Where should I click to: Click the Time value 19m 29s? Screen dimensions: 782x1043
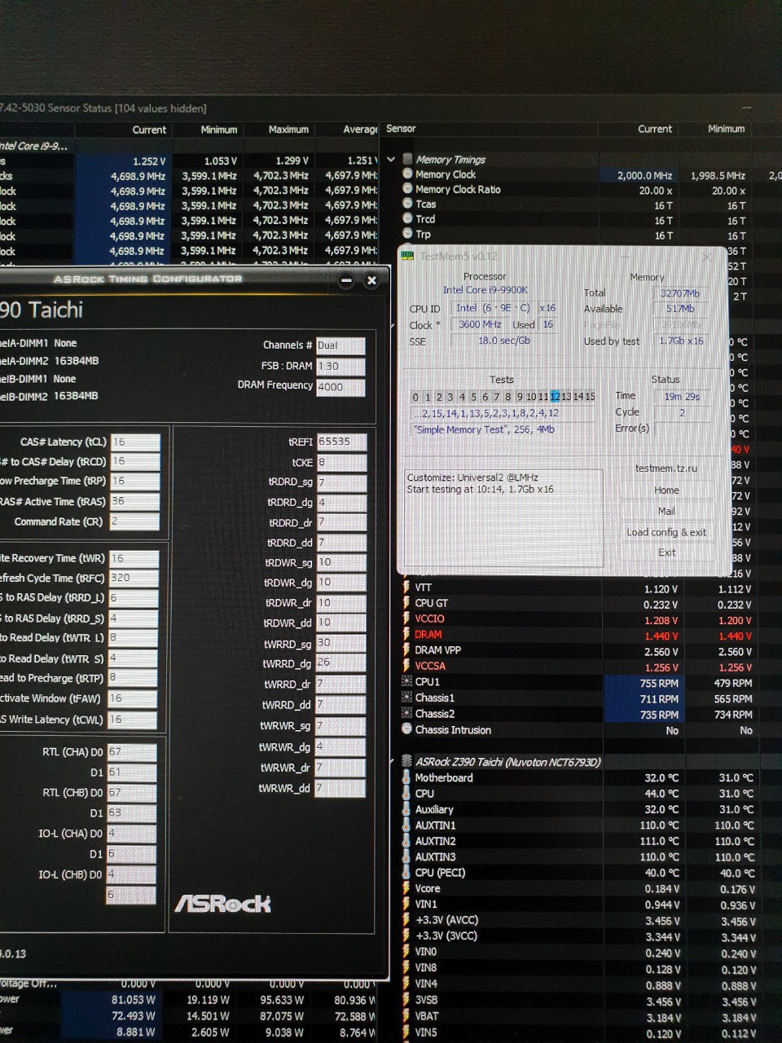tap(683, 396)
